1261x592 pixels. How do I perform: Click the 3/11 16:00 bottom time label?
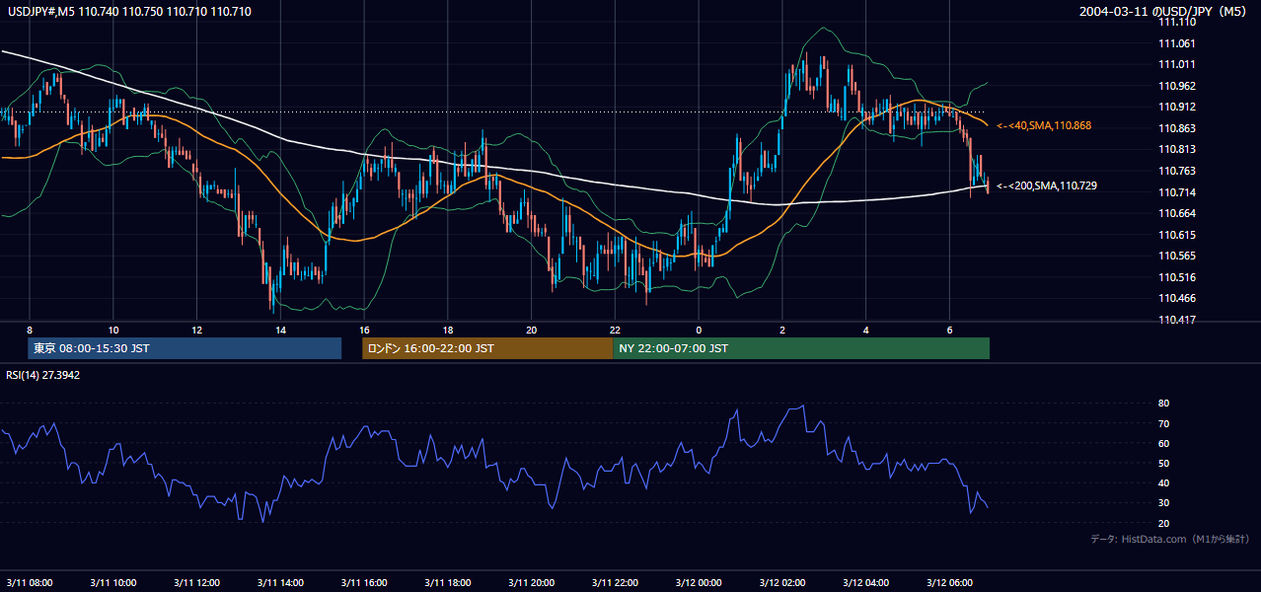point(364,583)
